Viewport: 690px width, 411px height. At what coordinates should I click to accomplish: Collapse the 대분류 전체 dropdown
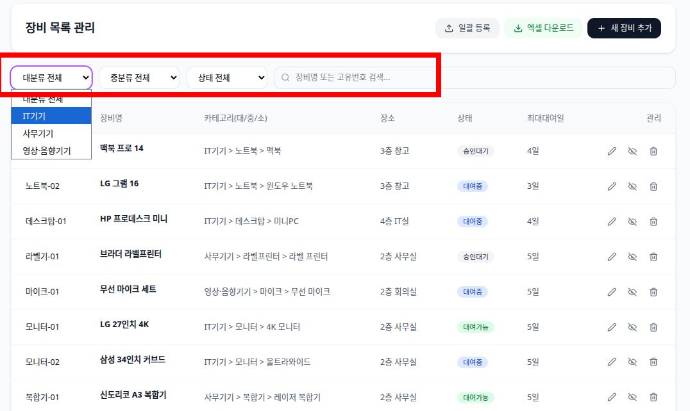51,77
